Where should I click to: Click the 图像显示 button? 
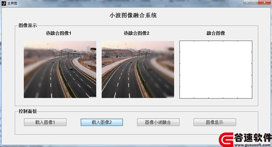(x=215, y=122)
